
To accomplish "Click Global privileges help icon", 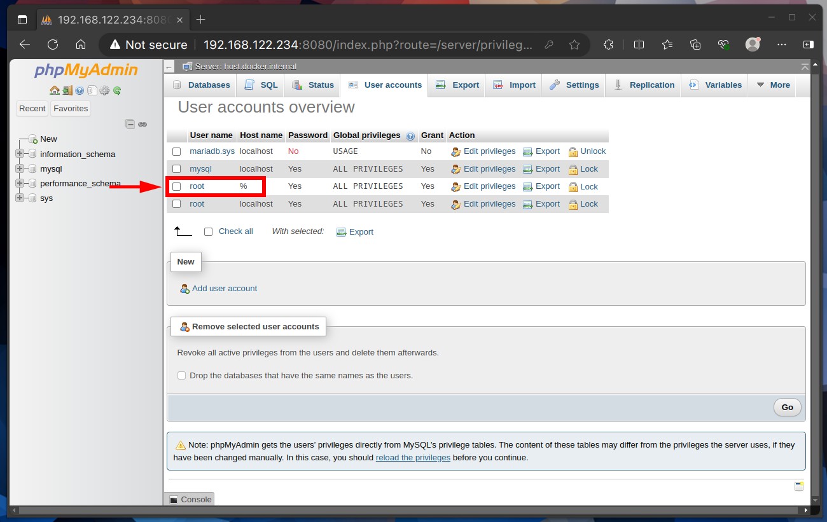I will [410, 136].
